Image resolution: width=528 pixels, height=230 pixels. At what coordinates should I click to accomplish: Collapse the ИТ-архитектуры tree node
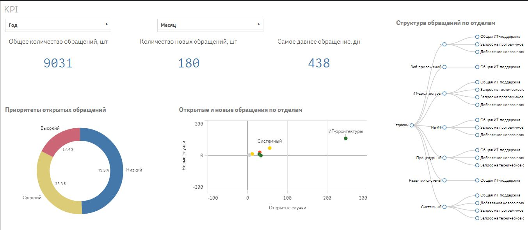click(x=444, y=94)
